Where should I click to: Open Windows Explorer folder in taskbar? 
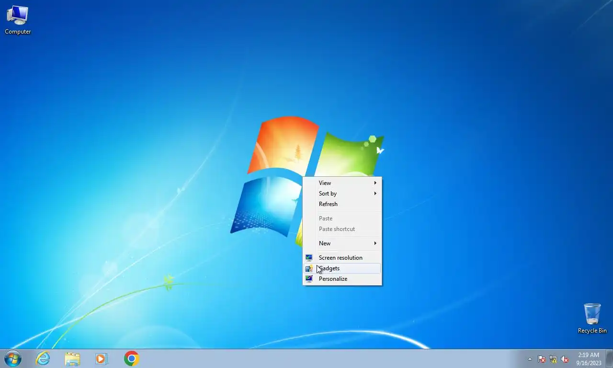tap(72, 358)
